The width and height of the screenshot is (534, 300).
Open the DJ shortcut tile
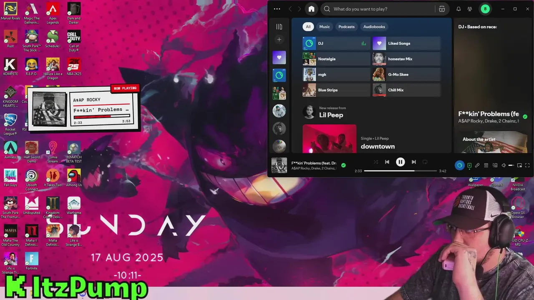coord(336,43)
